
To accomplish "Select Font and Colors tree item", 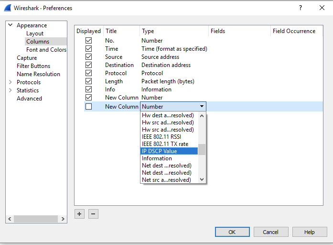I will click(x=46, y=50).
